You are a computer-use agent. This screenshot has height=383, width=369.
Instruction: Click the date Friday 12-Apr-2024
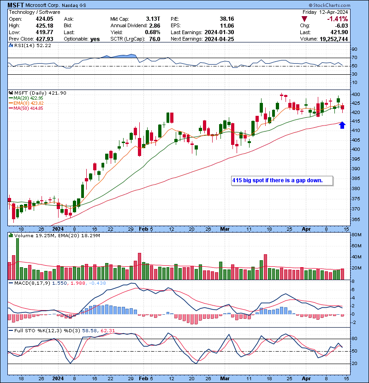pyautogui.click(x=325, y=12)
